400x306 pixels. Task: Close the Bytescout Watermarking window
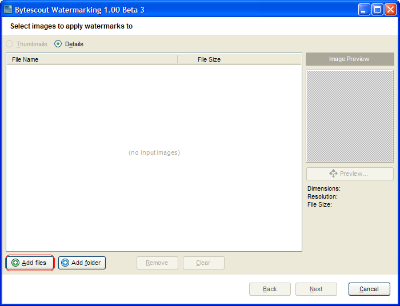390,10
